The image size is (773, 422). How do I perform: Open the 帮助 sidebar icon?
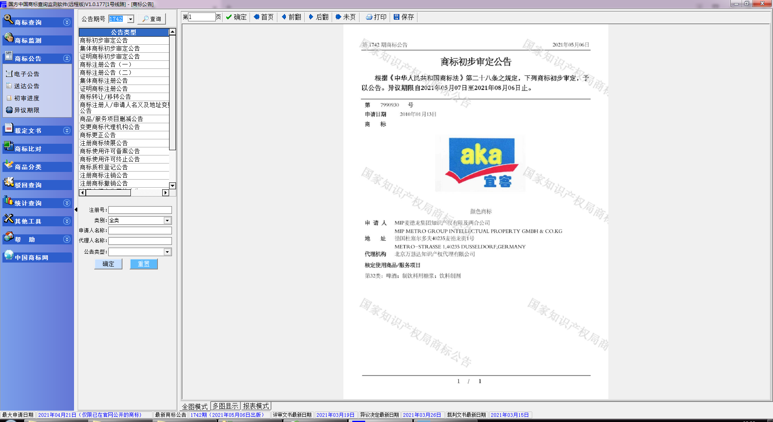point(8,237)
